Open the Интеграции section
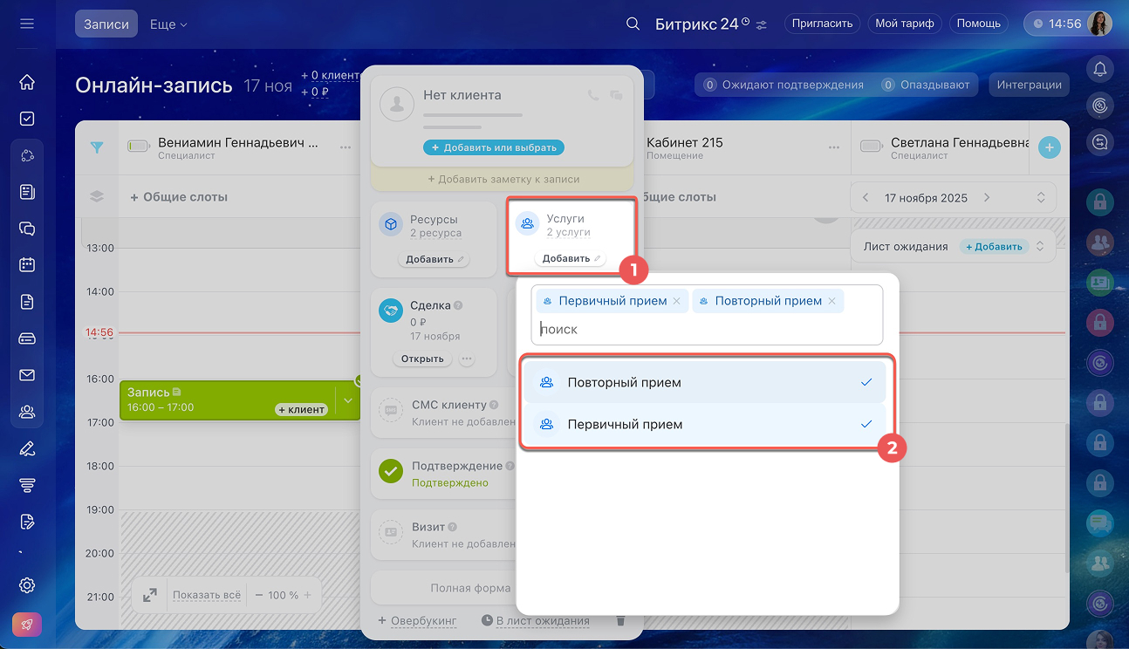 pos(1029,85)
